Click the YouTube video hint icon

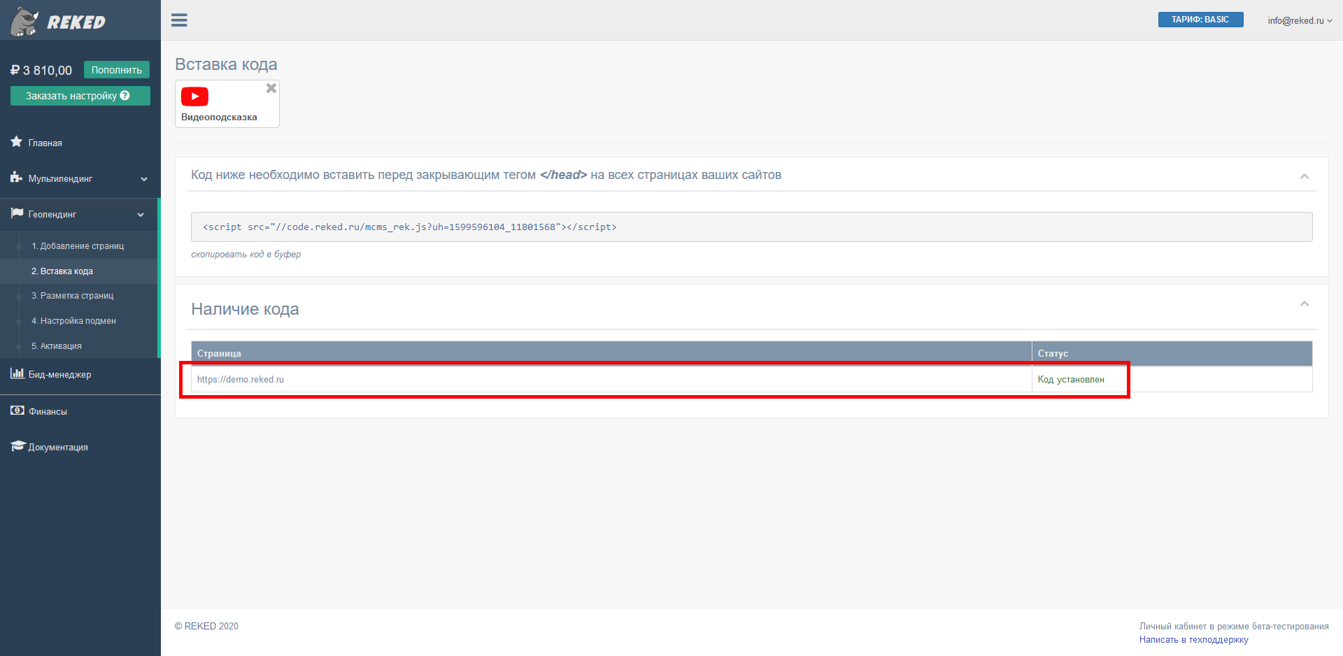tap(194, 97)
